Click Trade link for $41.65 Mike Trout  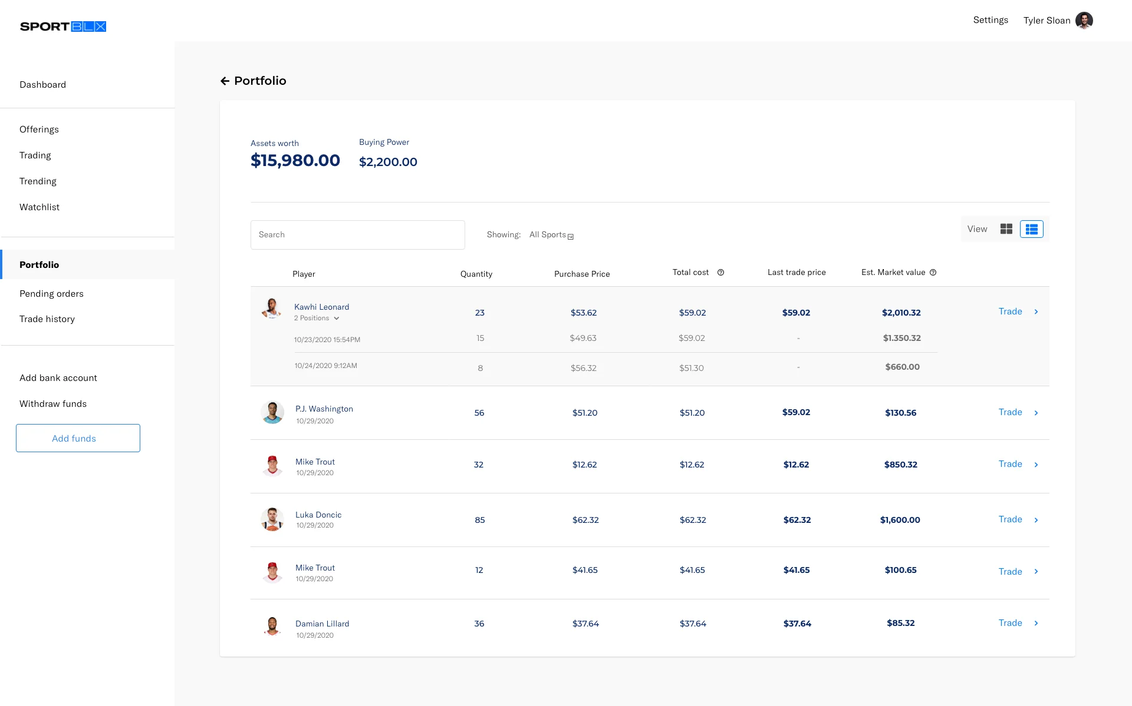click(1010, 572)
